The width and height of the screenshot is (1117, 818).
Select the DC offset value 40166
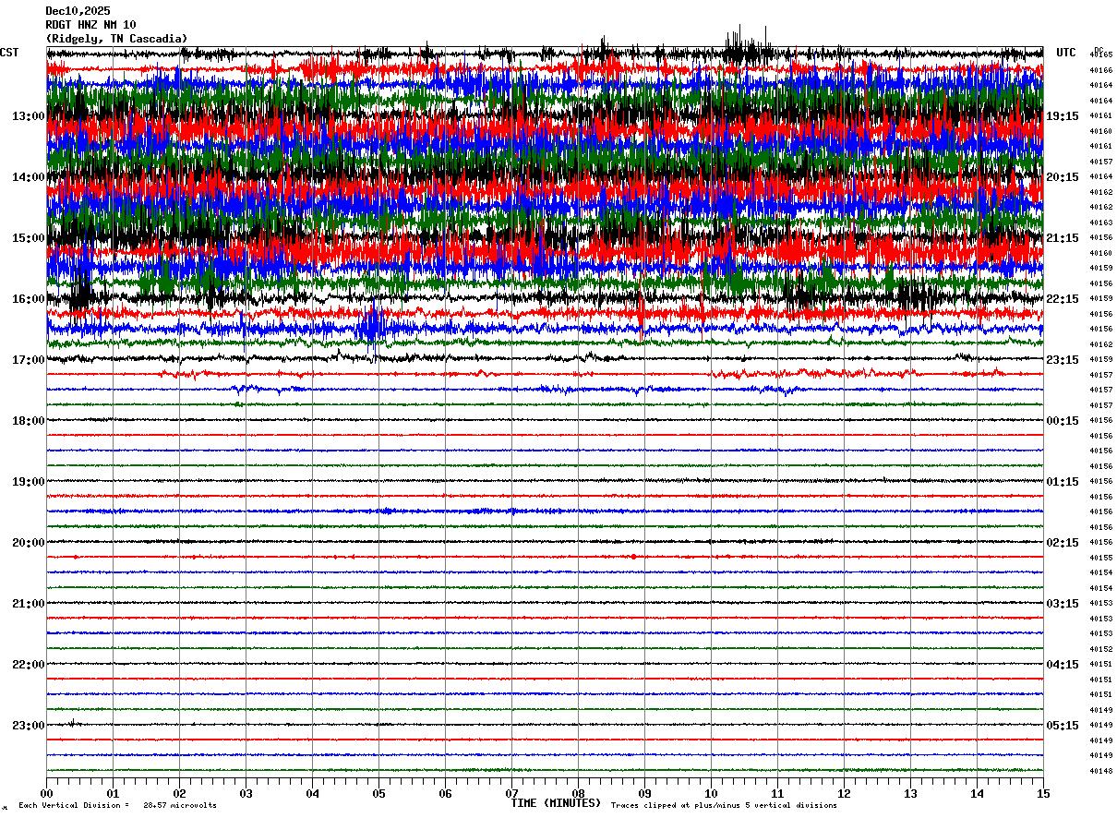click(1100, 70)
